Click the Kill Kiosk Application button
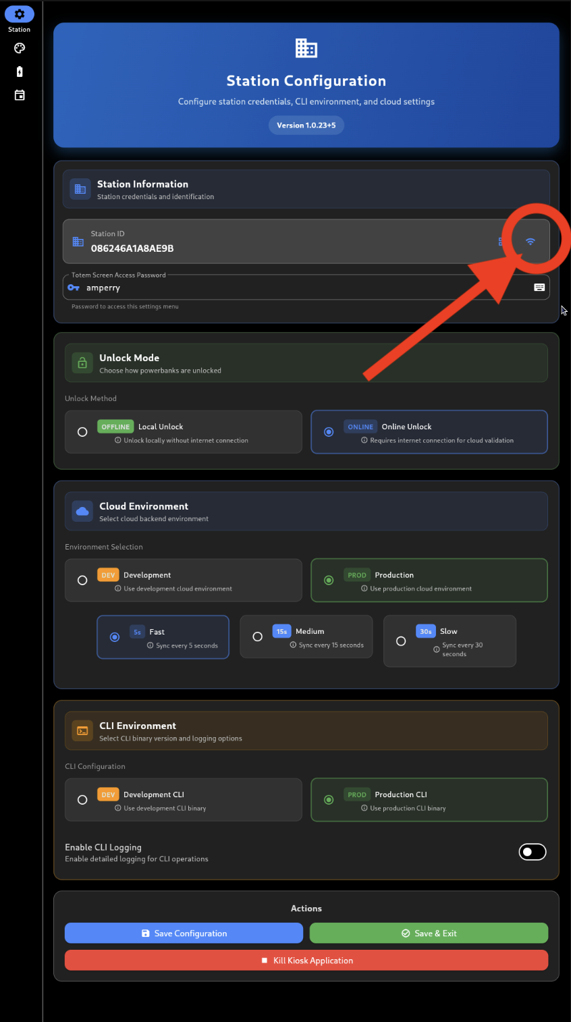 pyautogui.click(x=306, y=960)
